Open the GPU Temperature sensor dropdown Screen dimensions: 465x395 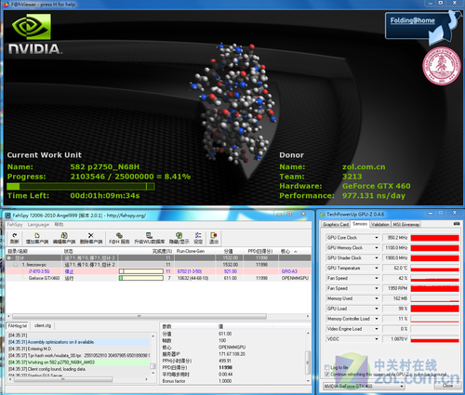click(x=377, y=268)
